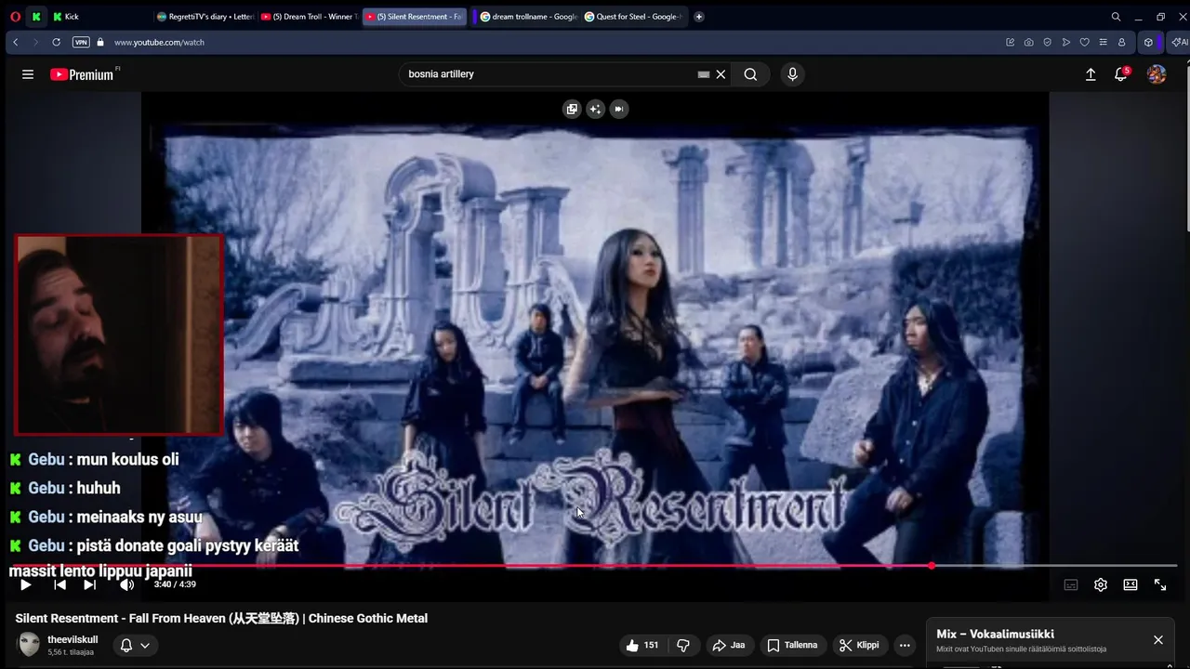Open tab search magnifier in title bar
This screenshot has height=669, width=1190.
(1116, 17)
